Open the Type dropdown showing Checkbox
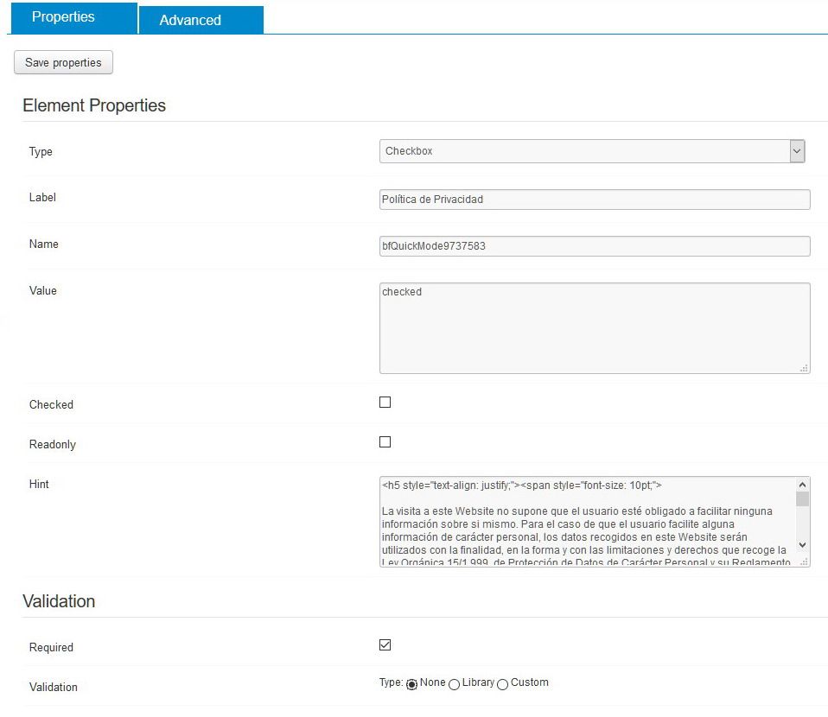The height and width of the screenshot is (717, 828). tap(592, 151)
